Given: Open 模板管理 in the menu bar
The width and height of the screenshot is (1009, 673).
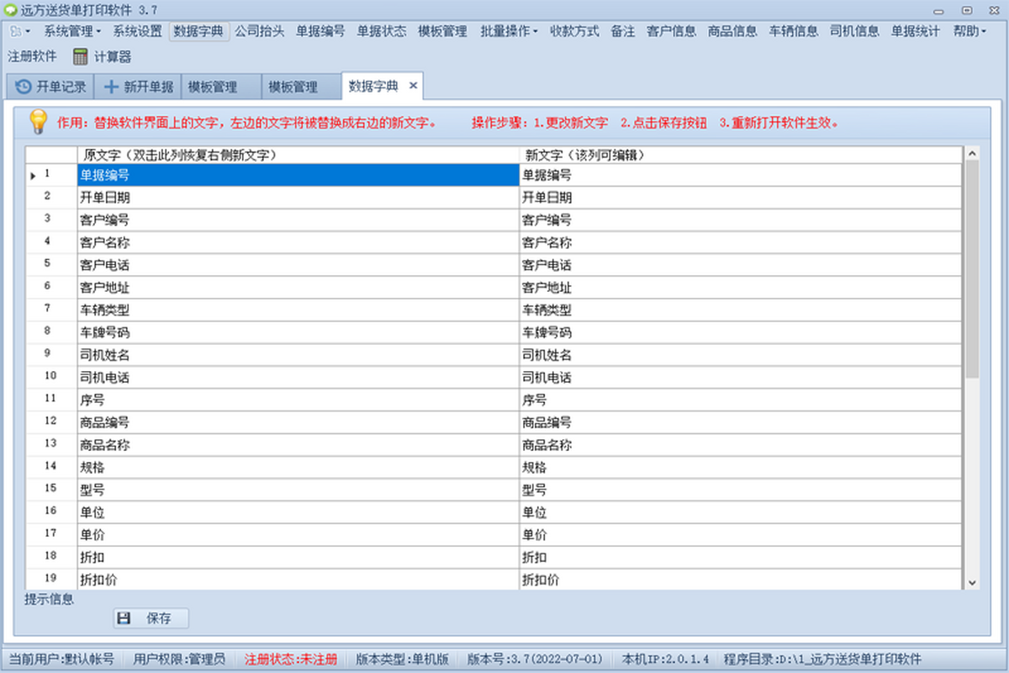Looking at the screenshot, I should (442, 31).
